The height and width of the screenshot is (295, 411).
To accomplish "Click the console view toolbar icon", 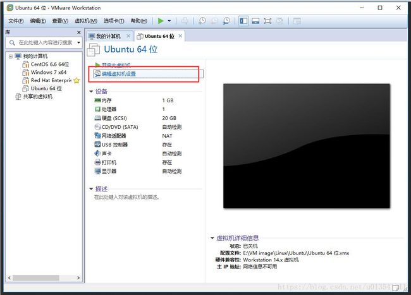I will tap(297, 21).
